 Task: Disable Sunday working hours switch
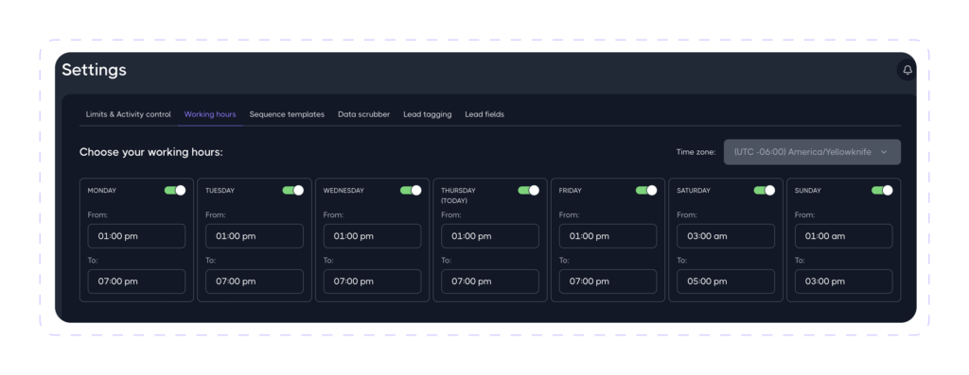(882, 191)
